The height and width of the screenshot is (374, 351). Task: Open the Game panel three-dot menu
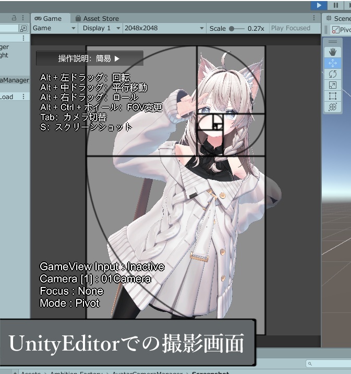314,18
